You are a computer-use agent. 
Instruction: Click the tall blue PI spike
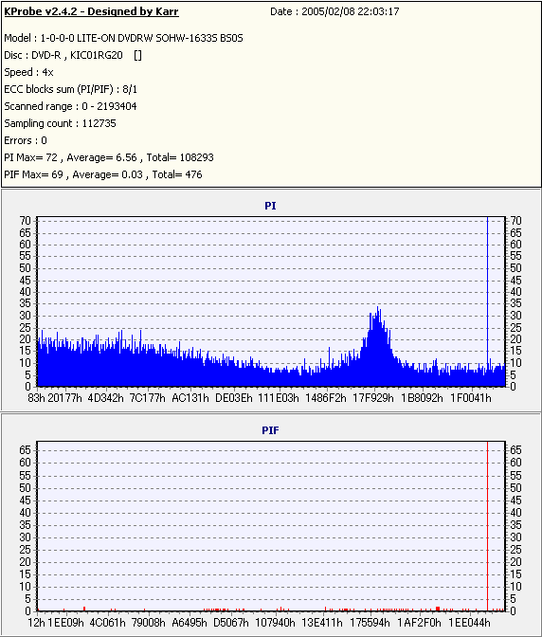point(488,300)
